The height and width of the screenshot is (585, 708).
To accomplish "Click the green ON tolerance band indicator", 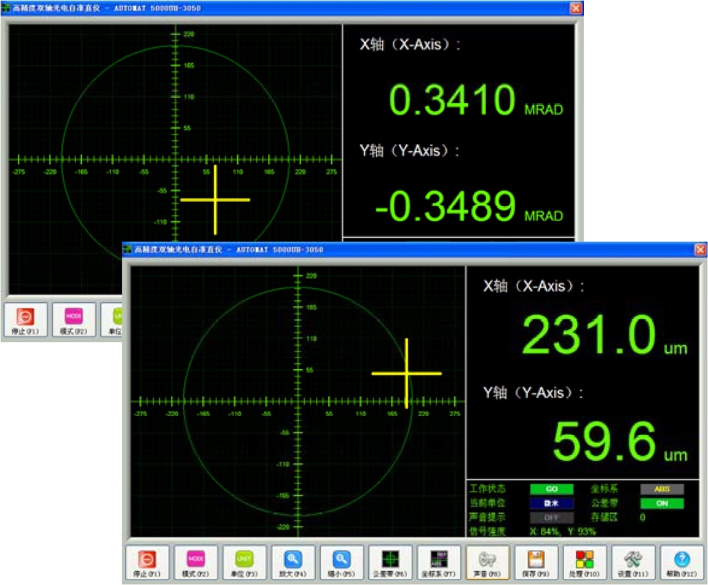I will coord(662,504).
